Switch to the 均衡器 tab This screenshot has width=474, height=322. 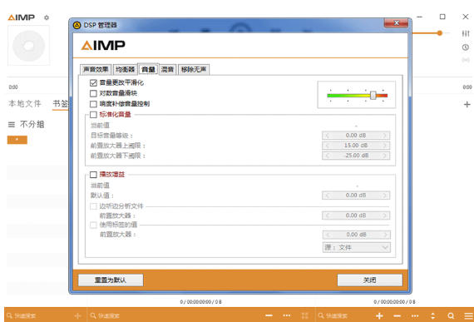(x=125, y=70)
